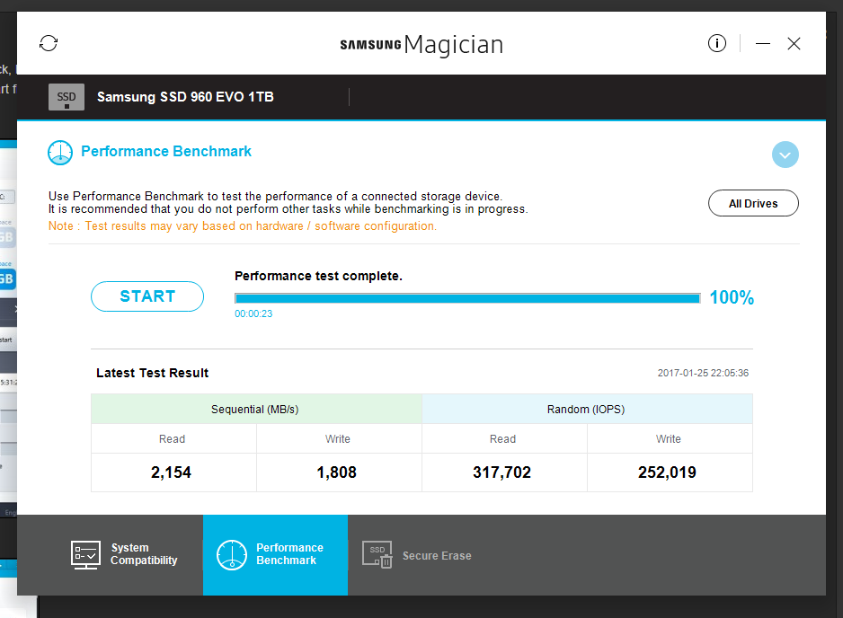Open the information icon next to minimize
Screen dimensions: 843x618
pos(716,43)
